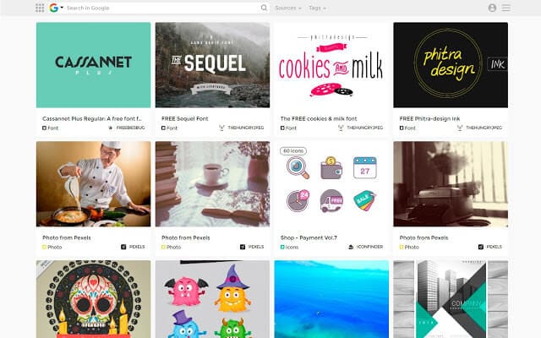Image resolution: width=541 pixels, height=338 pixels.
Task: Click the Google logo search engine icon
Action: click(x=53, y=8)
